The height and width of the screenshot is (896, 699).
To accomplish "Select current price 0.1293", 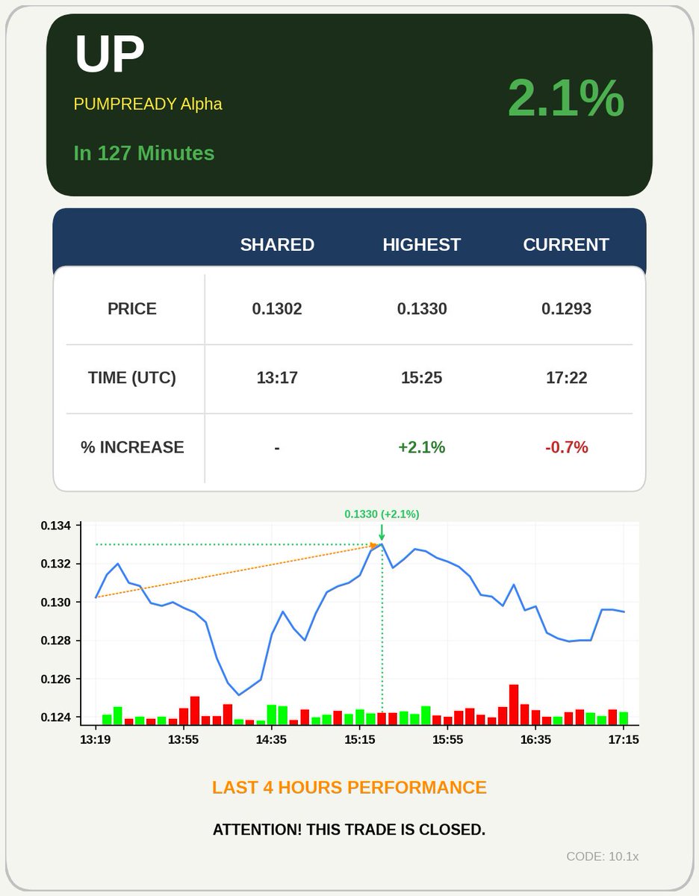I will [x=567, y=309].
